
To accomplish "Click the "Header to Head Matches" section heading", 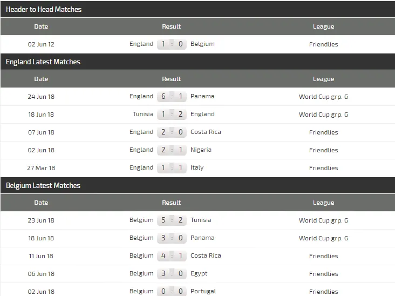I will 44,10.
